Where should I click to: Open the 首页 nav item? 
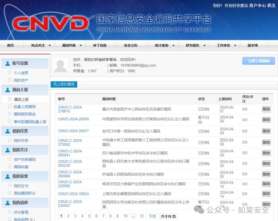coord(11,46)
